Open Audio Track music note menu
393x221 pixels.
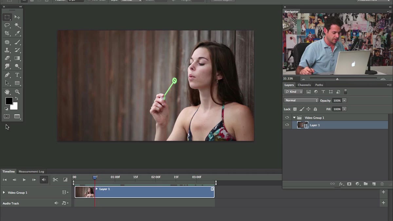tap(65, 203)
